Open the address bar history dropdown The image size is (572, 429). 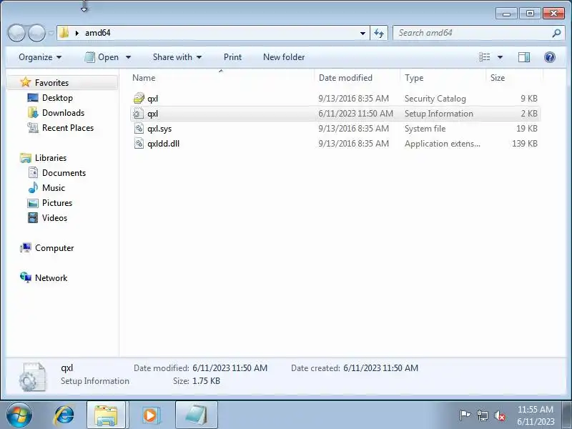click(363, 33)
